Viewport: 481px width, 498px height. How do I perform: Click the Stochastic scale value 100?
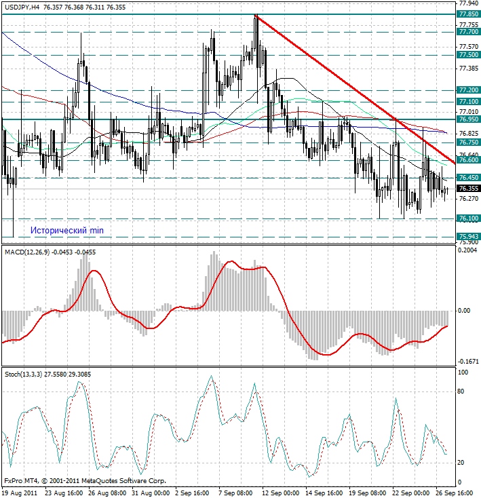pos(463,372)
